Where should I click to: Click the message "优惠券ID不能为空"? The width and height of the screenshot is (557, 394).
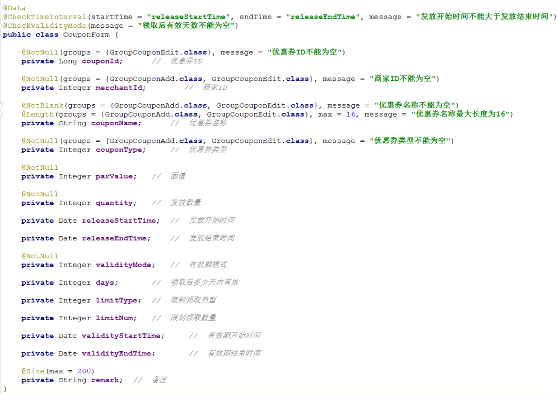pyautogui.click(x=305, y=52)
